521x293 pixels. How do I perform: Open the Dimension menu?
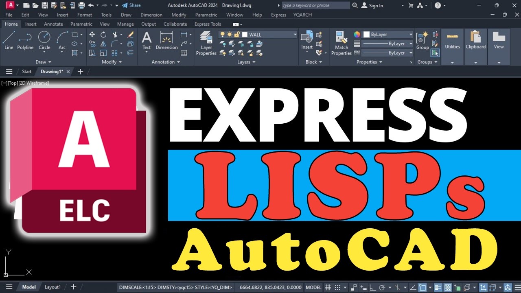[x=151, y=15]
